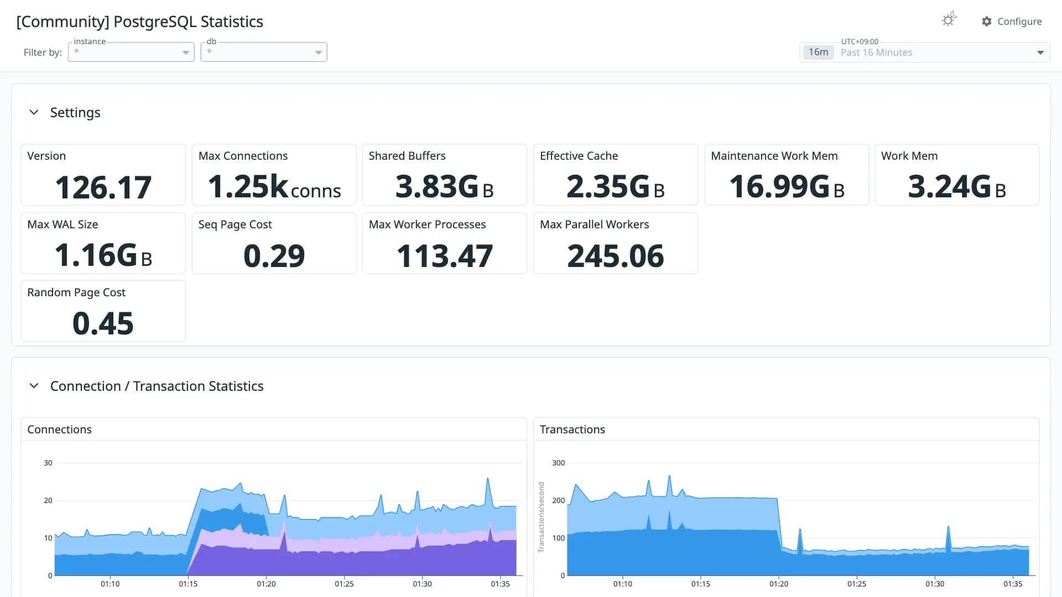Click the Effective Cache panel title
Screen dimensions: 1062x597
pos(579,156)
